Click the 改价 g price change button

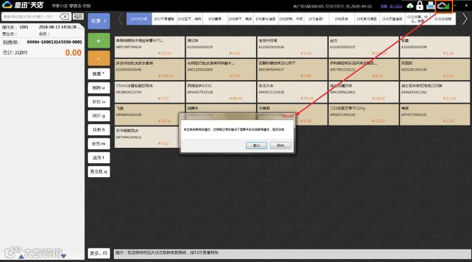tap(99, 115)
